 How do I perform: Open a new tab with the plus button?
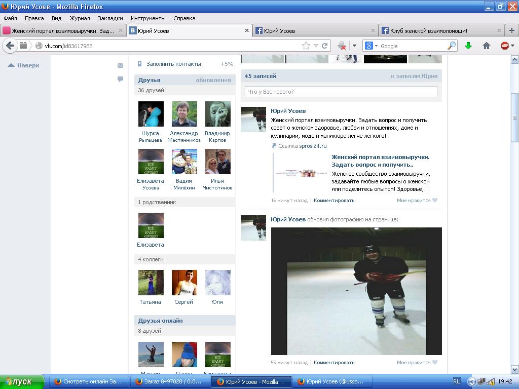click(x=512, y=30)
